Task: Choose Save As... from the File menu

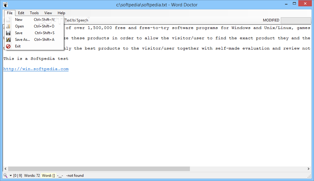Action: click(34, 40)
